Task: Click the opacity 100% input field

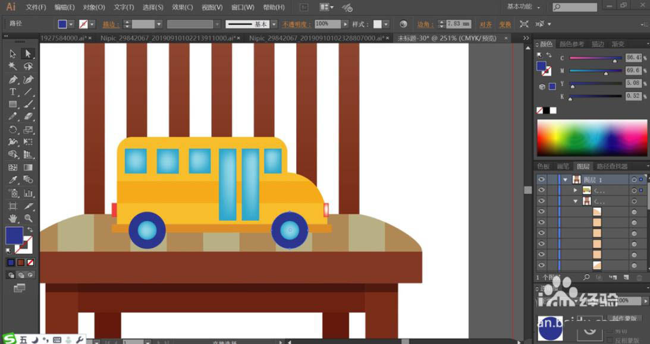Action: coord(328,24)
